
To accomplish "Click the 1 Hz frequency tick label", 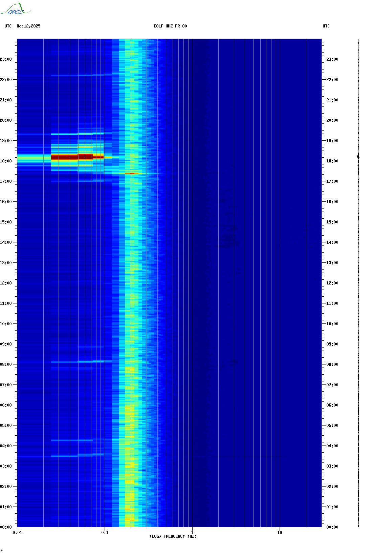I will click(x=192, y=533).
